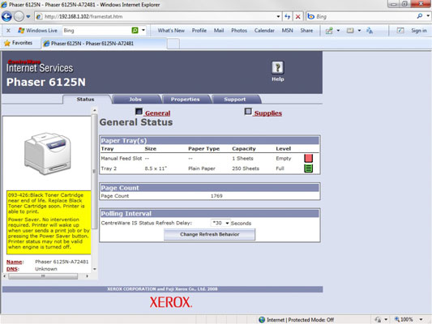Switch to the Properties tab
The width and height of the screenshot is (432, 324).
185,99
